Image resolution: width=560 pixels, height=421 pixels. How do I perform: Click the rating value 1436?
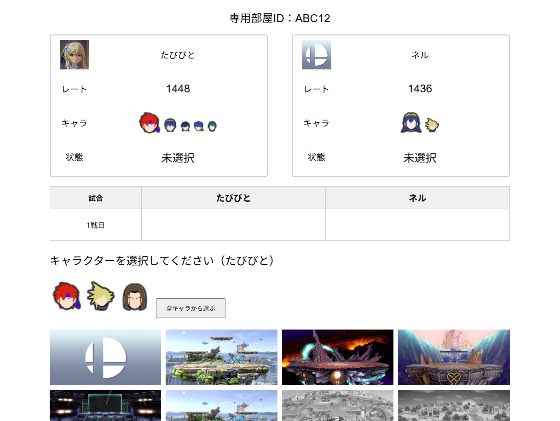click(x=420, y=89)
